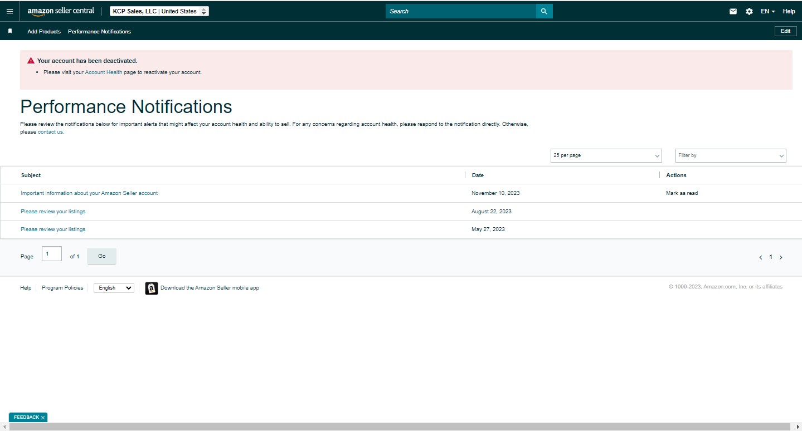The width and height of the screenshot is (802, 431).
Task: Click the bookmark flag icon
Action: 9,31
